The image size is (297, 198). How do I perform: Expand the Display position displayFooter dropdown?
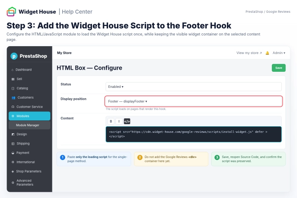193,101
